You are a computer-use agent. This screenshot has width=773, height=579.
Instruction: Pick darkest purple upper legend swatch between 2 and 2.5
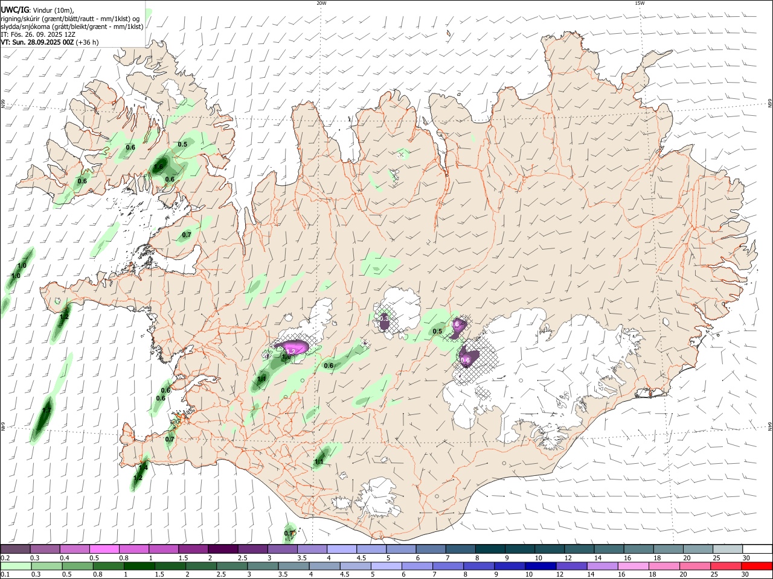tap(222, 549)
